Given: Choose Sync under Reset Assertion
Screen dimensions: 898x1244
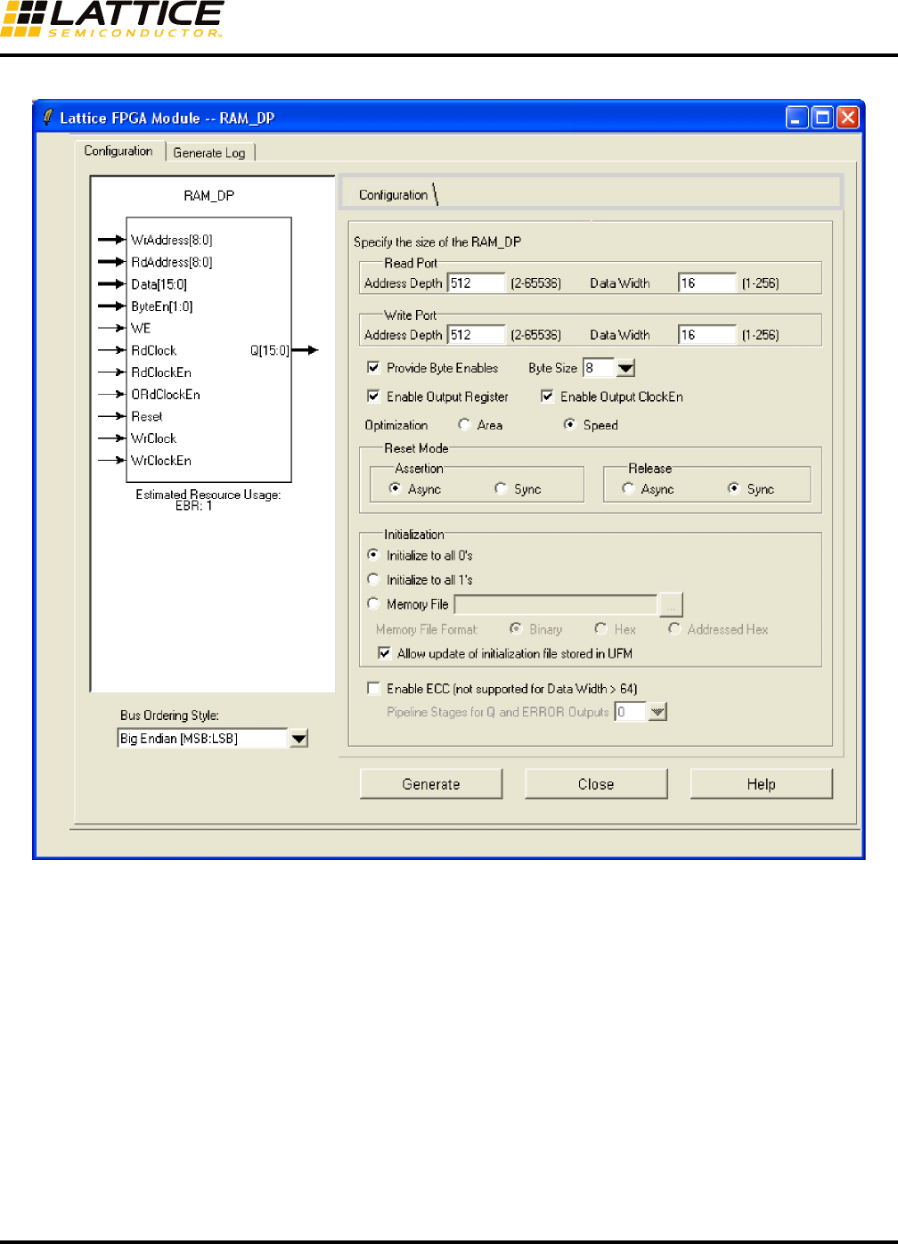Looking at the screenshot, I should click(501, 488).
